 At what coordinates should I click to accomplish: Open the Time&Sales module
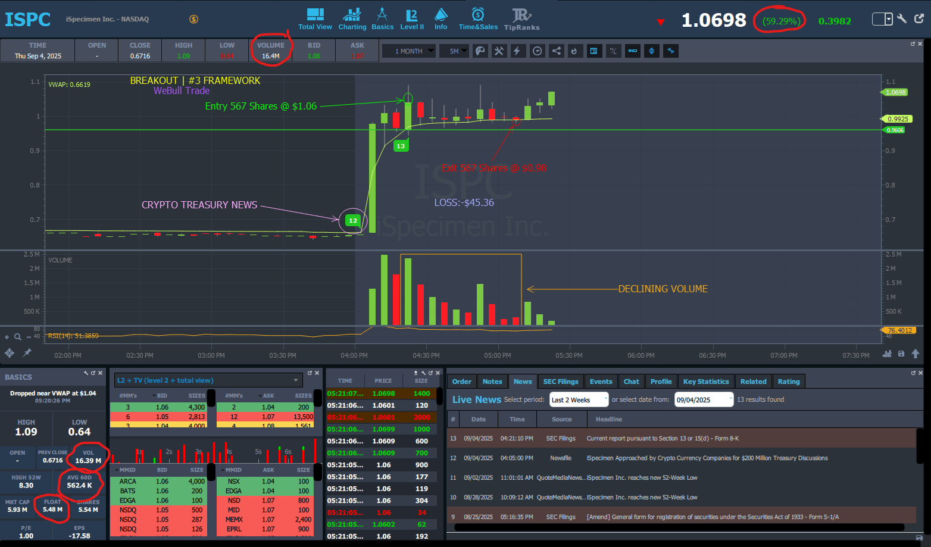478,19
